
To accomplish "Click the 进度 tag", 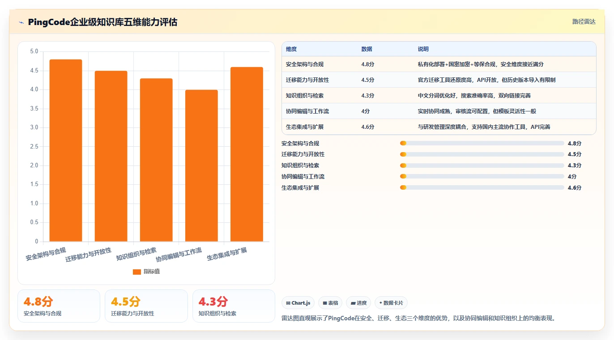I will (358, 303).
